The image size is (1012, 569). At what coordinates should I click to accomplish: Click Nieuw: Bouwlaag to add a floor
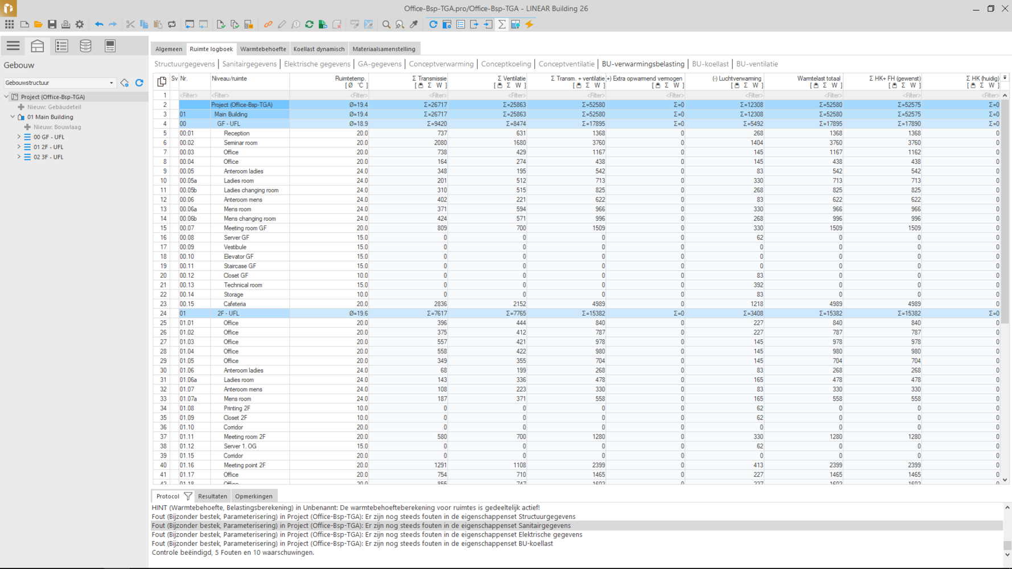(57, 127)
